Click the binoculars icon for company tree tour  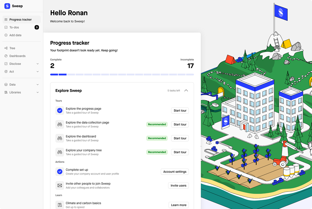(x=60, y=152)
